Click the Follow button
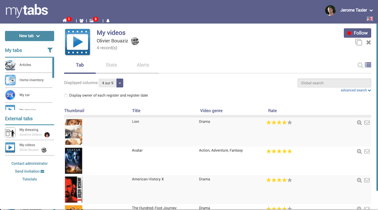Viewport: 378px width, 210px height. (357, 33)
